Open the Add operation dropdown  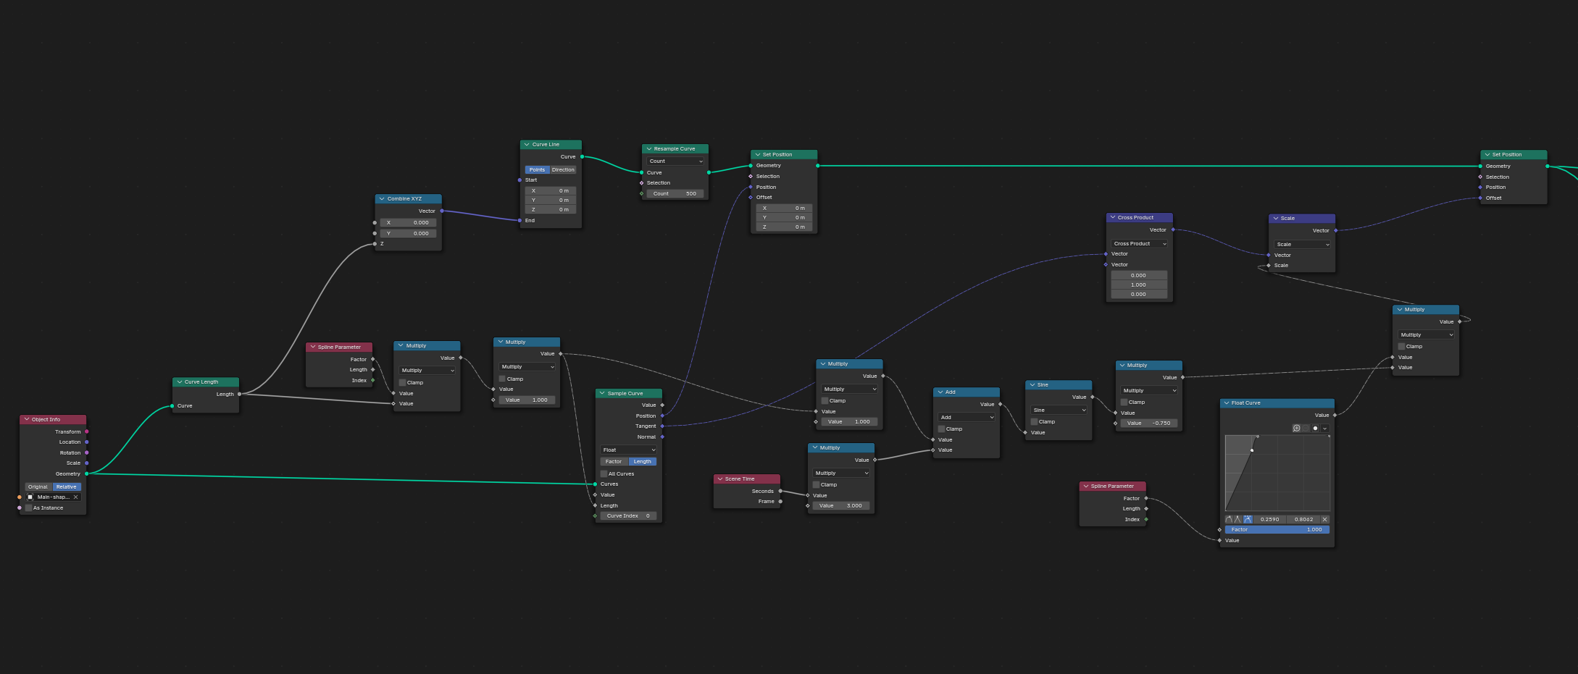coord(967,417)
